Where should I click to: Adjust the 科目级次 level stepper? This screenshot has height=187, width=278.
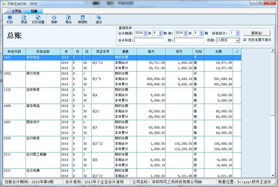click(x=238, y=33)
